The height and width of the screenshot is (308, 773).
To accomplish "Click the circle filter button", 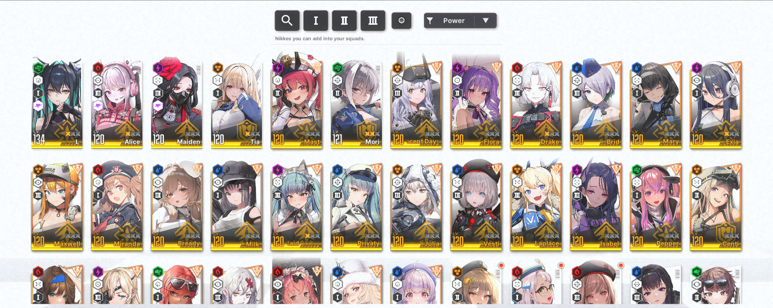I will (402, 21).
